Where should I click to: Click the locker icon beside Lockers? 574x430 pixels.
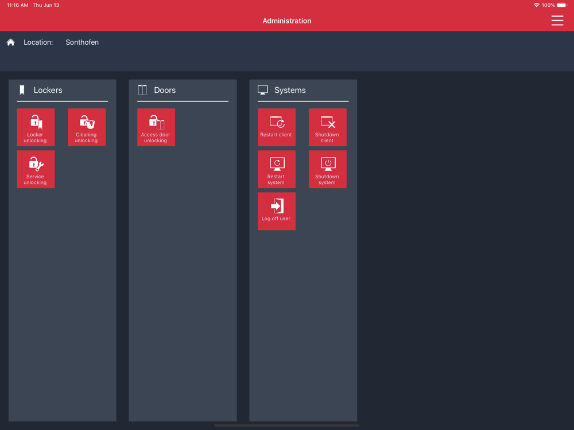click(22, 90)
